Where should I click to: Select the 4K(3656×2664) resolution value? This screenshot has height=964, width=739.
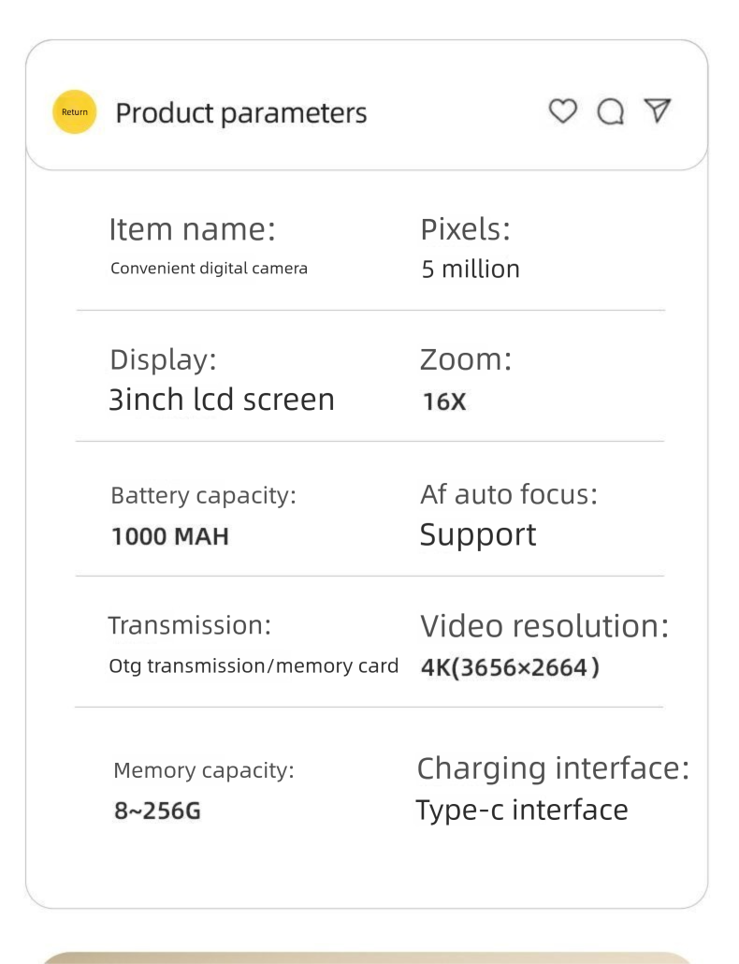click(511, 669)
